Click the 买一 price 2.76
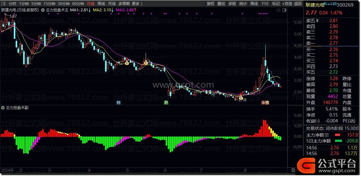 point(333,49)
